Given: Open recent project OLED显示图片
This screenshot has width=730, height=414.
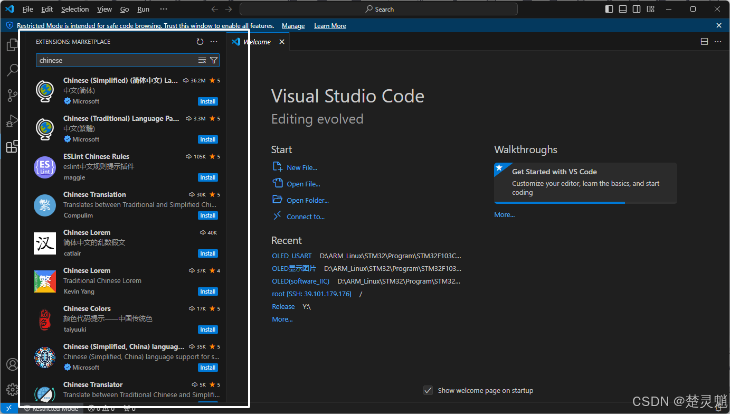Looking at the screenshot, I should (x=294, y=268).
